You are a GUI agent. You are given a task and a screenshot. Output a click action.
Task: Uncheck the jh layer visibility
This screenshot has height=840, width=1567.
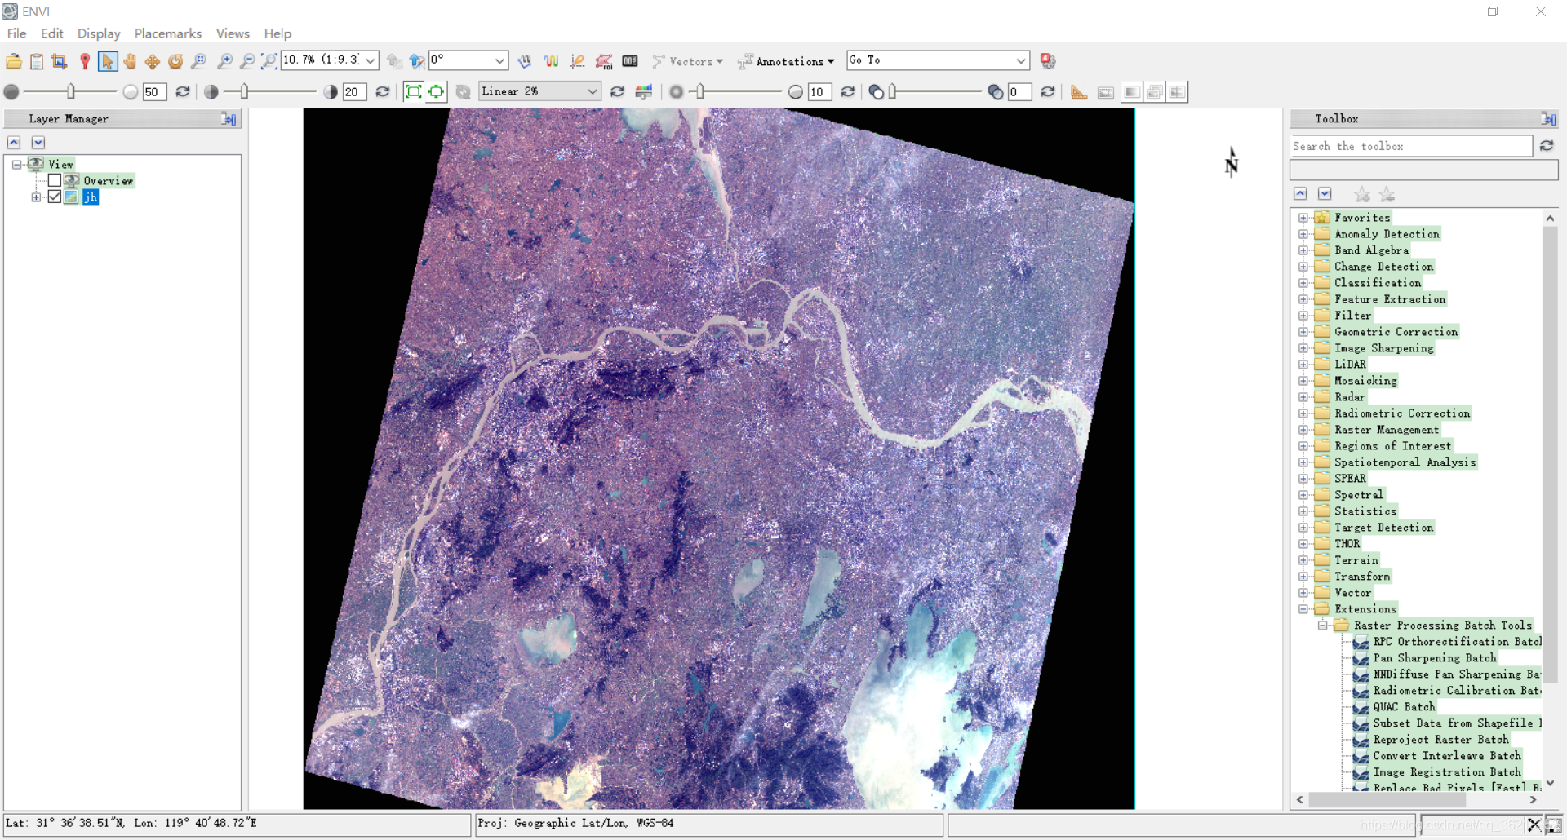[55, 197]
